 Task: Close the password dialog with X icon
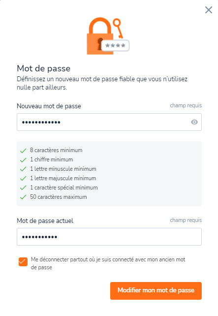[209, 10]
